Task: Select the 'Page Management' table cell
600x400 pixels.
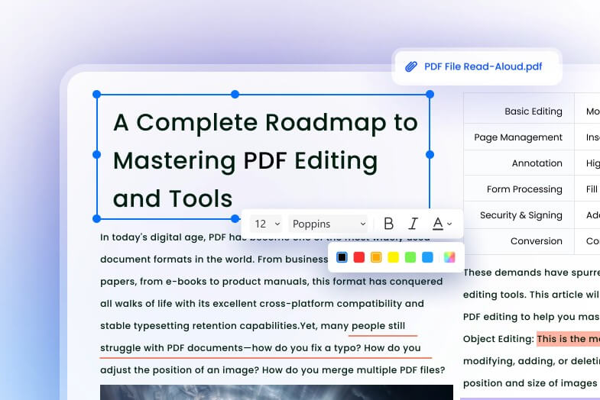Action: click(519, 137)
